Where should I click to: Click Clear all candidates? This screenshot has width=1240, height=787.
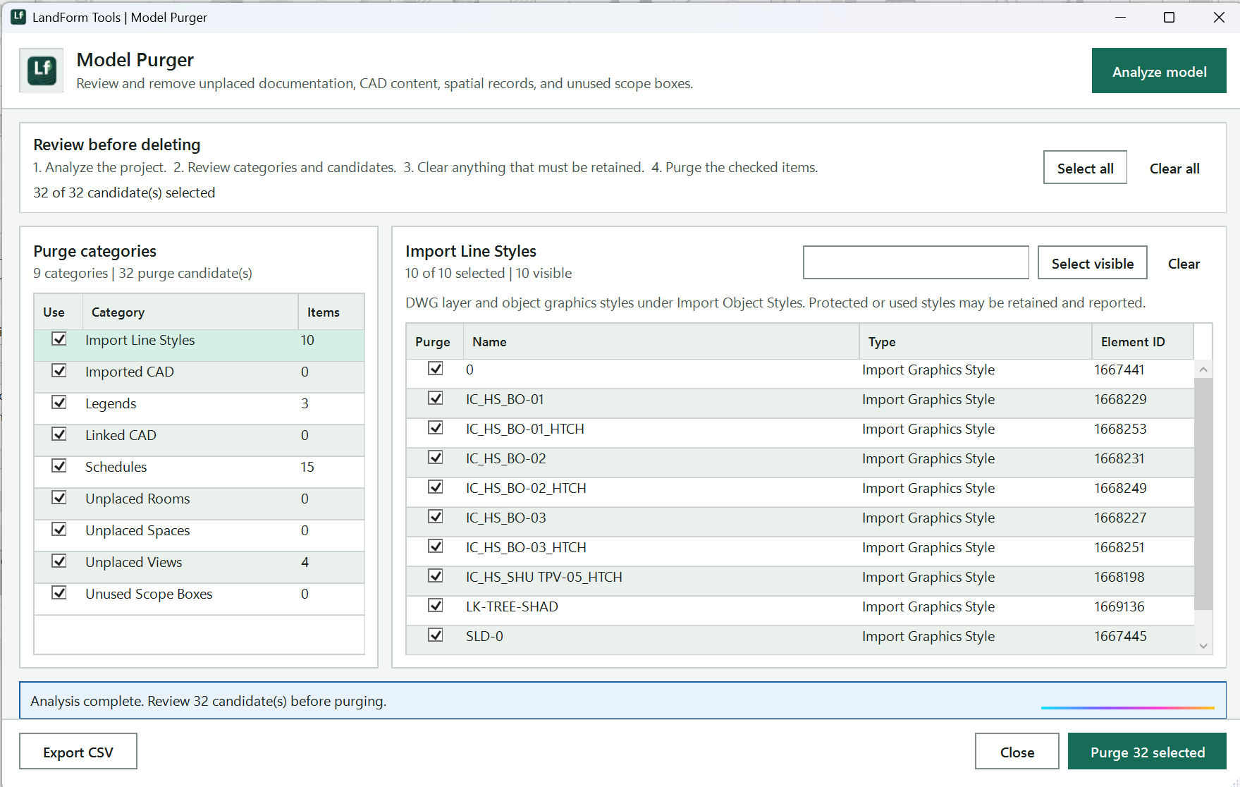coord(1174,169)
